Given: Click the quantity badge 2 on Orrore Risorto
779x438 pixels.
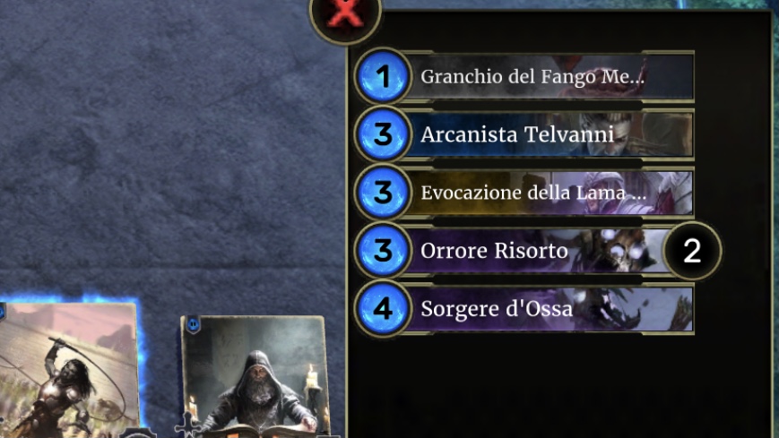Looking at the screenshot, I should pos(693,251).
